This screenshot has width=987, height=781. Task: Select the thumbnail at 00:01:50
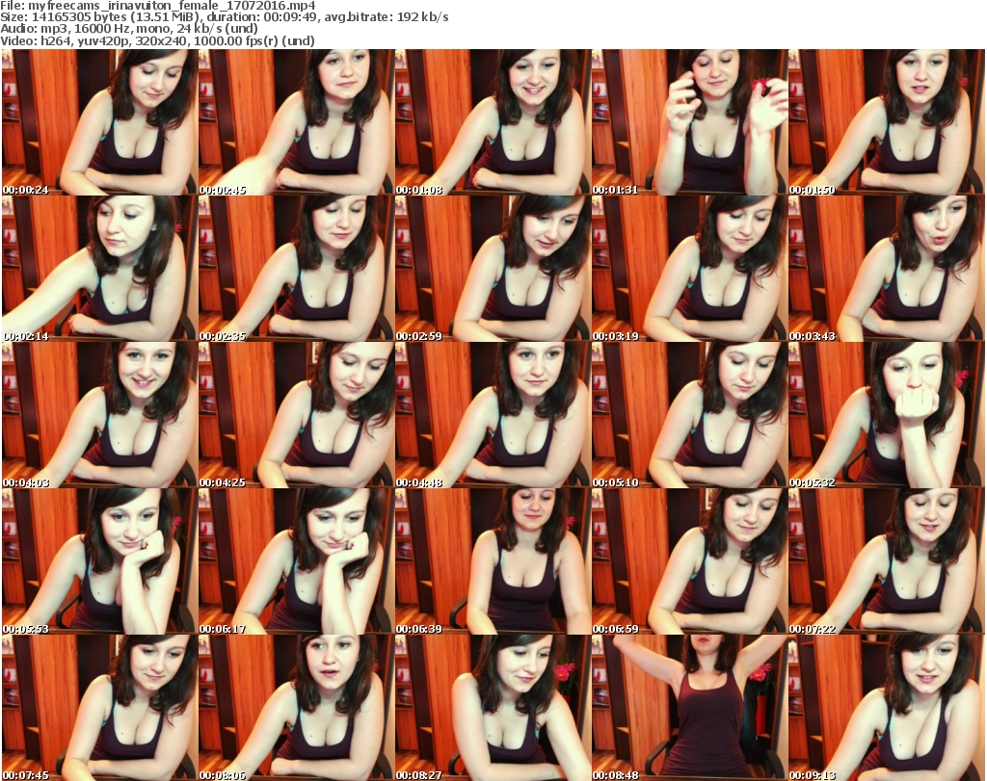point(887,122)
